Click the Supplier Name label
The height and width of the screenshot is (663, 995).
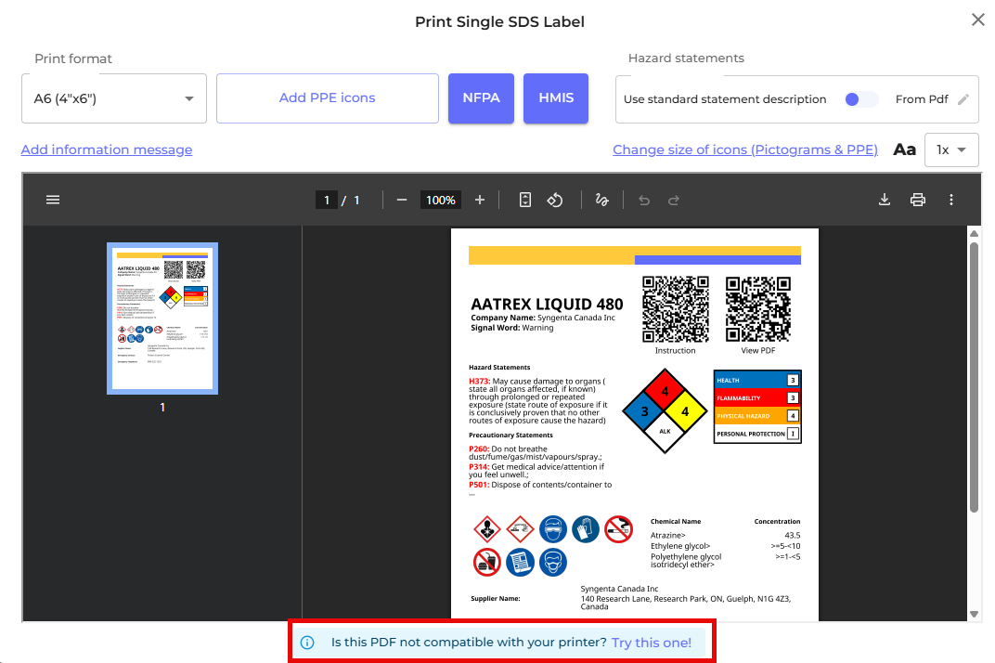(x=495, y=598)
